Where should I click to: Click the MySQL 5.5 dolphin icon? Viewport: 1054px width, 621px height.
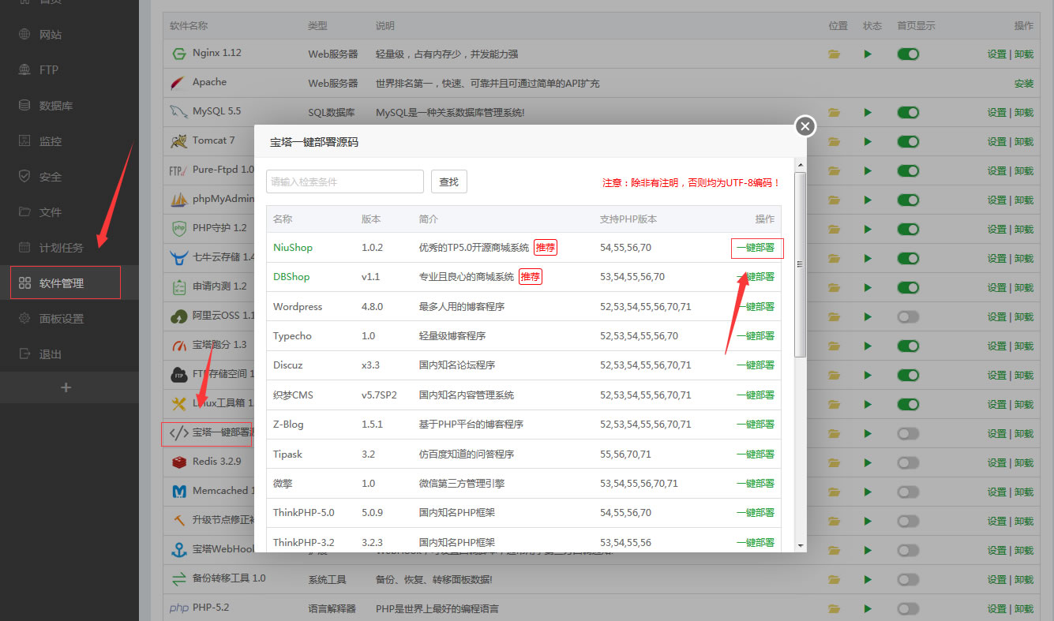[x=178, y=112]
